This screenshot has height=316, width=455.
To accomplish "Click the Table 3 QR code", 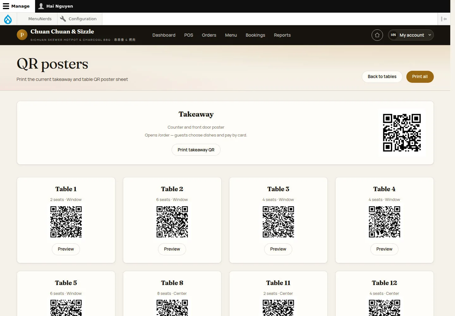I will tap(278, 222).
